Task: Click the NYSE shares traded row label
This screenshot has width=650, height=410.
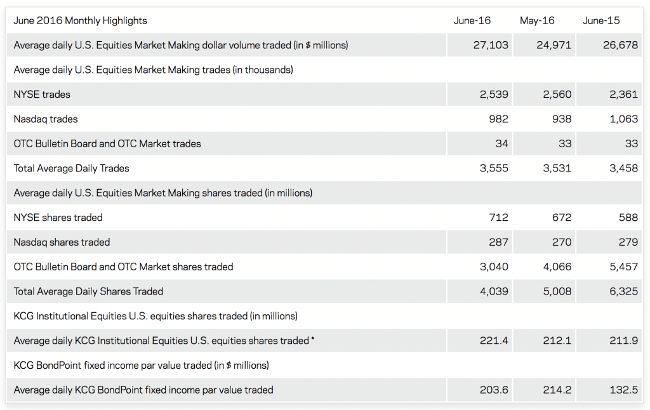Action: click(58, 218)
